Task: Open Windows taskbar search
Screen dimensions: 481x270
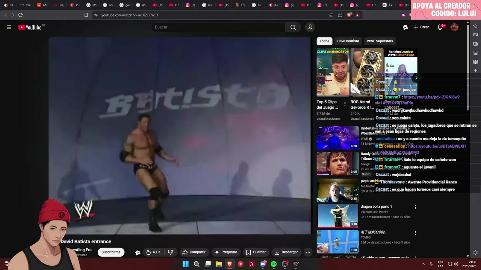Action: coord(197,264)
